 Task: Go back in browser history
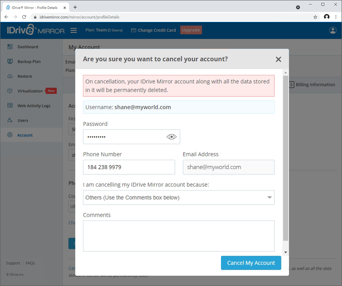click(x=6, y=17)
